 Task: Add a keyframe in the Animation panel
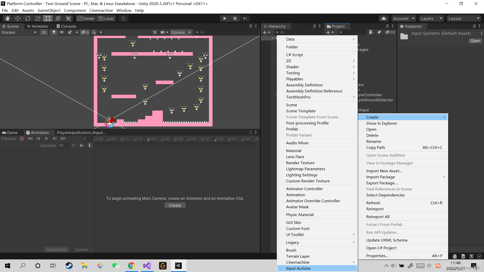coord(81,145)
